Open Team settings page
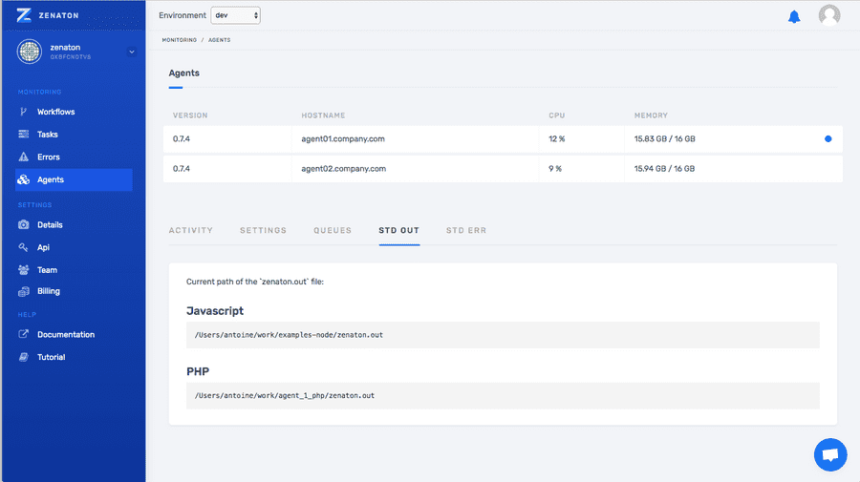The image size is (860, 482). coord(47,270)
